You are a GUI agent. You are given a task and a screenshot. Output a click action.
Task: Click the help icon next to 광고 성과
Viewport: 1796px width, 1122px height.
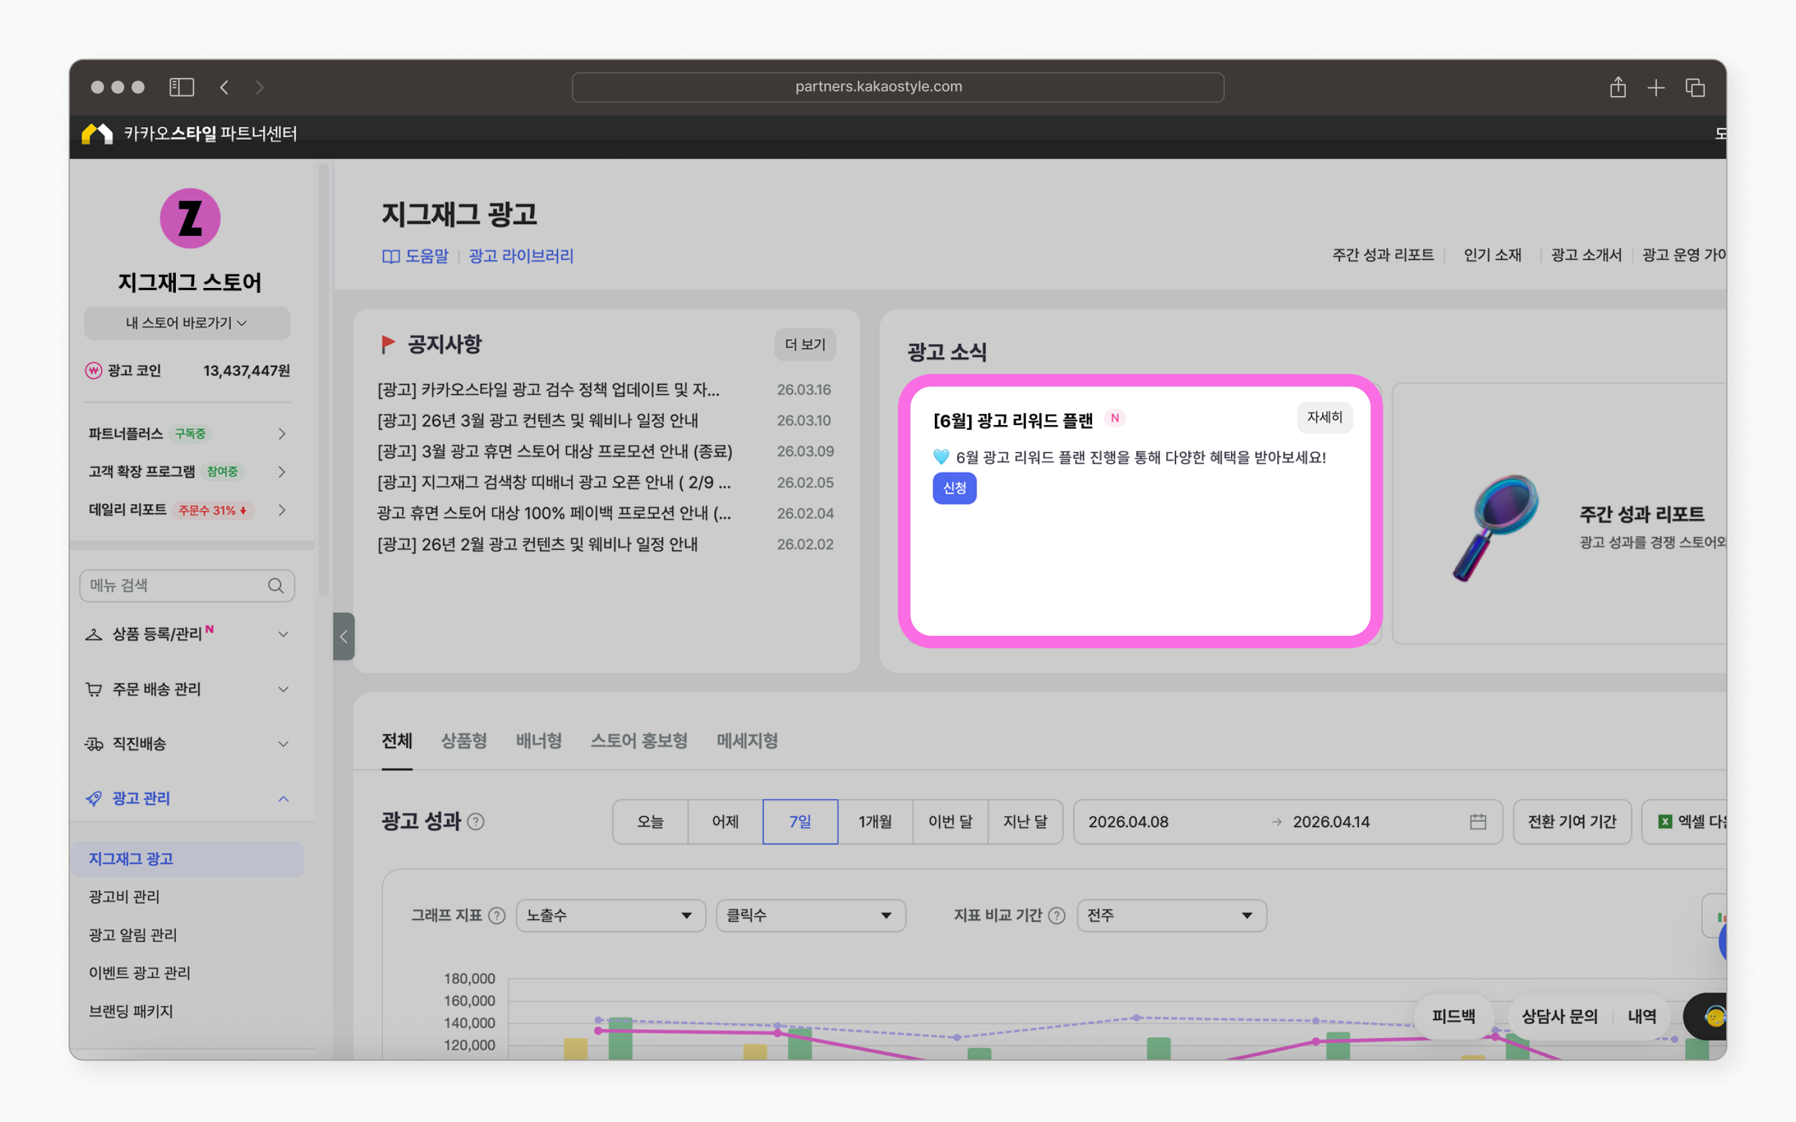click(x=476, y=822)
